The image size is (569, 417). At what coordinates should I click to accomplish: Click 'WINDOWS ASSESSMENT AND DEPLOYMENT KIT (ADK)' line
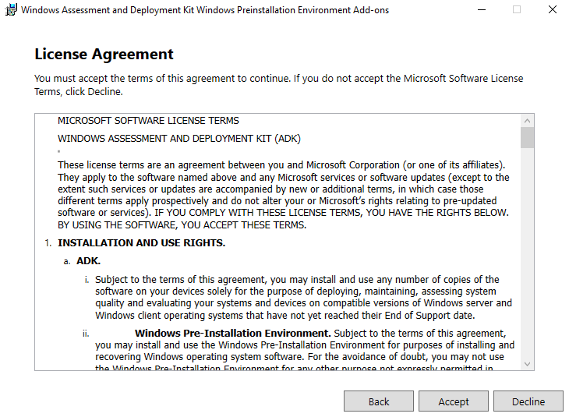pyautogui.click(x=178, y=139)
